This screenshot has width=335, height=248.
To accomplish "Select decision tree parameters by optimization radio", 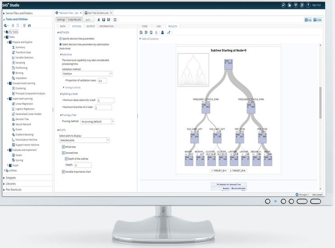I will tap(60, 45).
